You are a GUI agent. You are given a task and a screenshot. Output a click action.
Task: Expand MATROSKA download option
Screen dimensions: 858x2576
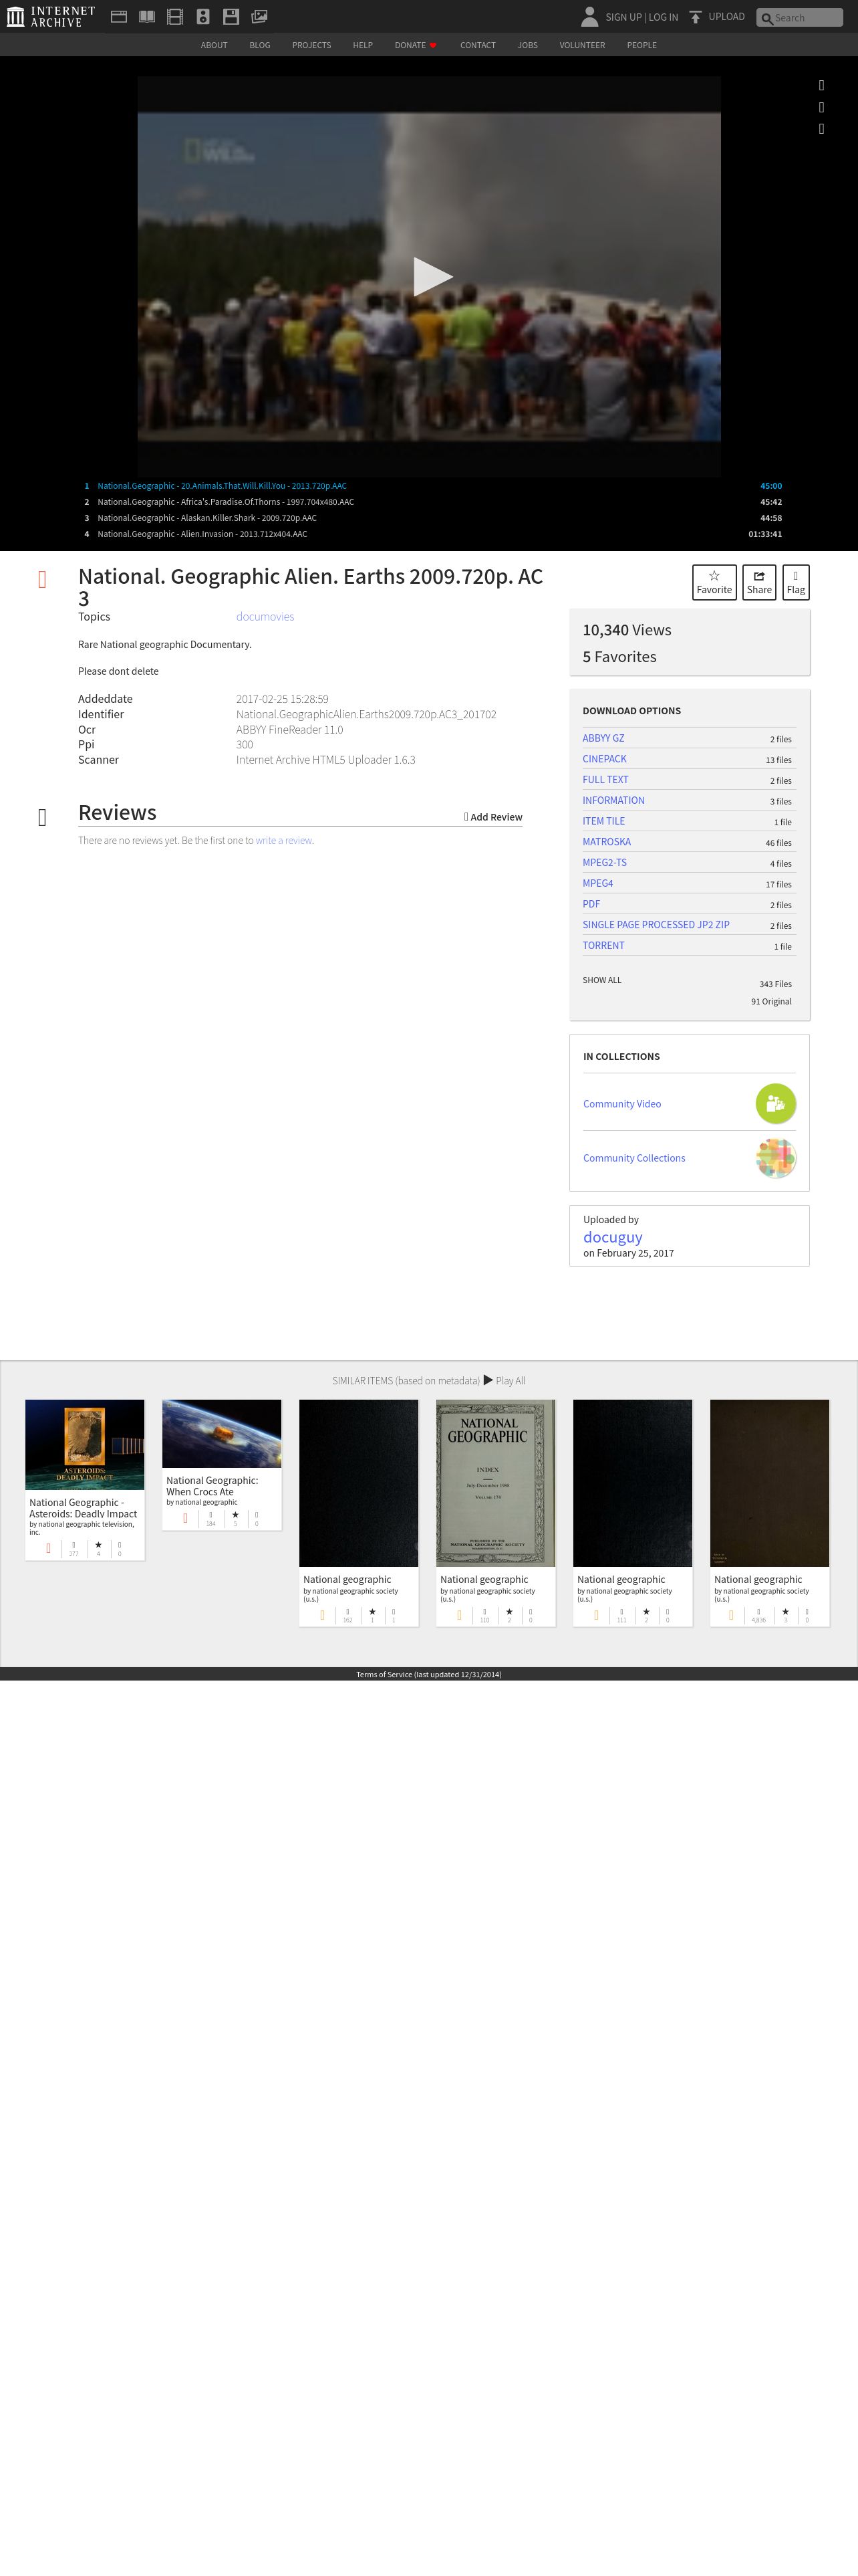606,842
